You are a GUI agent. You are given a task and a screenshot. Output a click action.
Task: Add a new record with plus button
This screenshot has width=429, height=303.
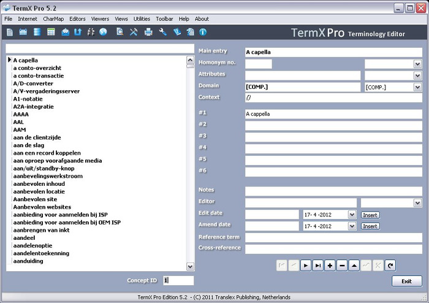[330, 266]
